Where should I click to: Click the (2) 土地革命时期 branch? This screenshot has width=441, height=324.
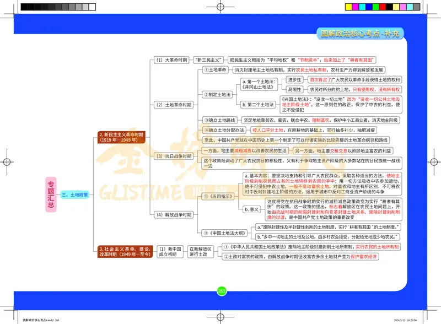(173, 105)
